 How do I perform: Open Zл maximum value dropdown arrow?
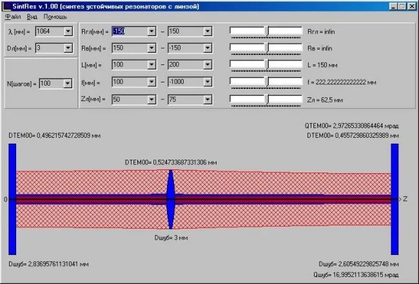208,100
